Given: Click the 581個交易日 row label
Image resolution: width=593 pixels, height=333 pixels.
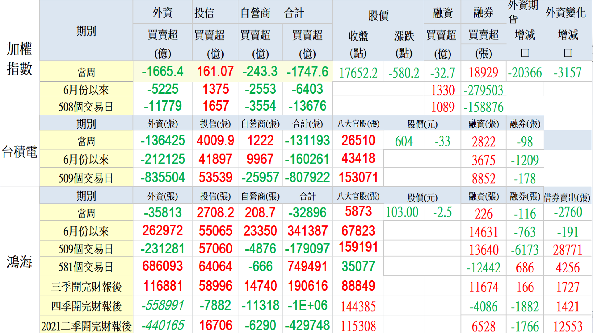Looking at the screenshot, I should 86,267.
